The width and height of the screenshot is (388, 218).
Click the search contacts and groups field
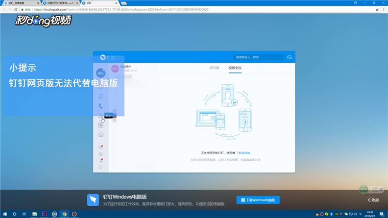click(258, 57)
